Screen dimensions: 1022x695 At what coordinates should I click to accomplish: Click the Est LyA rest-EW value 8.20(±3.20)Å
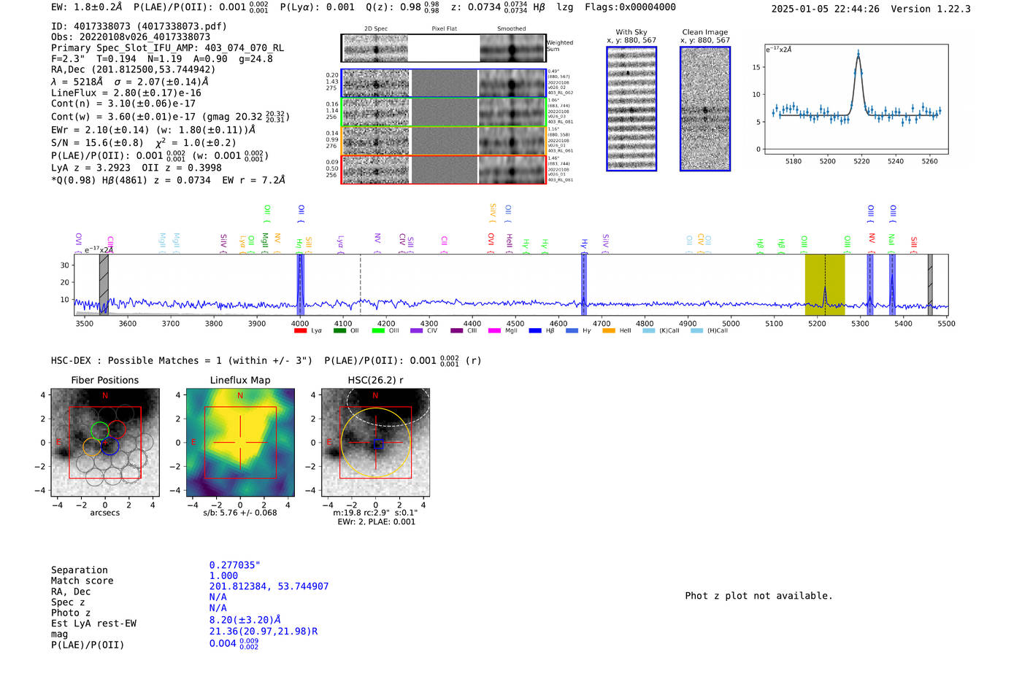[x=245, y=621]
